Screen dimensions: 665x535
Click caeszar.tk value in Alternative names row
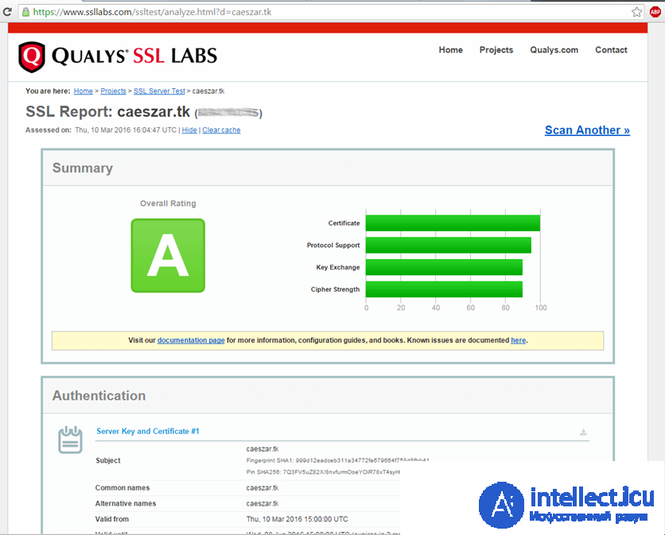(262, 504)
